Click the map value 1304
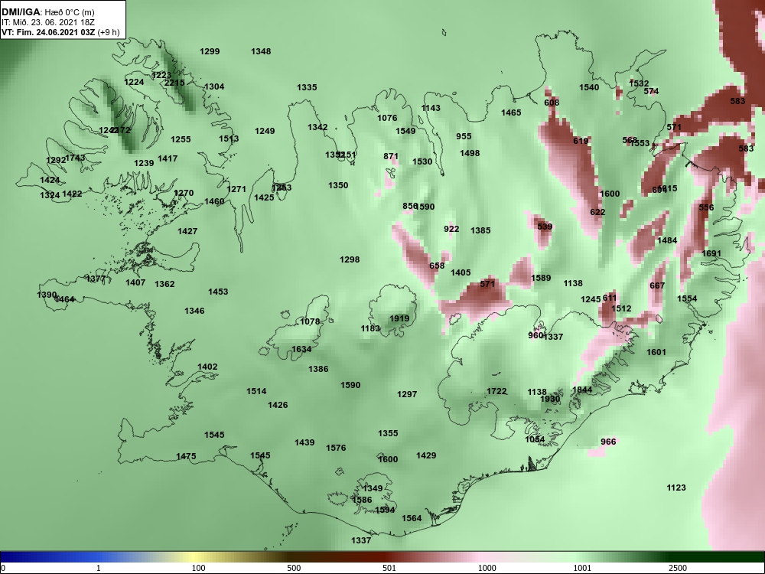765x574 pixels. pyautogui.click(x=214, y=86)
